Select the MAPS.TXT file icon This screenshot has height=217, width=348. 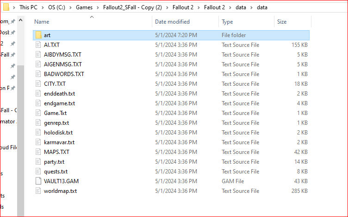38,152
